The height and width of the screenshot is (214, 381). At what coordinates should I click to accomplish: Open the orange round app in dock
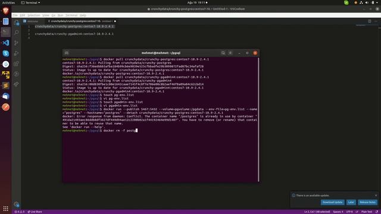[x=6, y=107]
